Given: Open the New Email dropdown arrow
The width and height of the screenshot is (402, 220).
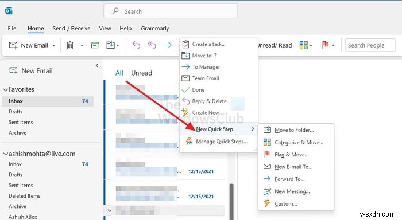Looking at the screenshot, I should [x=53, y=45].
